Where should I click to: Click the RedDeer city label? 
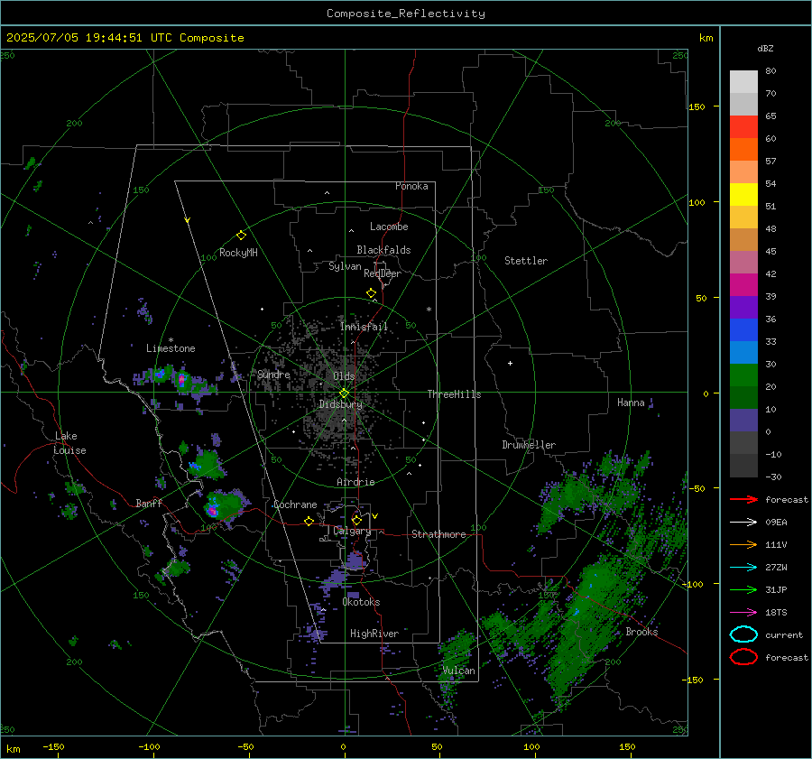pyautogui.click(x=383, y=273)
